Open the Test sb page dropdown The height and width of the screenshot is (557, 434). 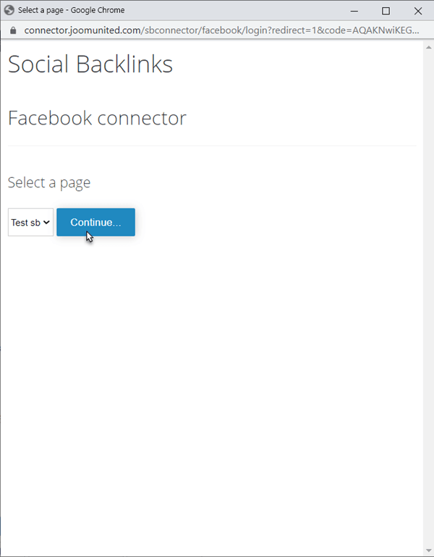click(x=30, y=223)
